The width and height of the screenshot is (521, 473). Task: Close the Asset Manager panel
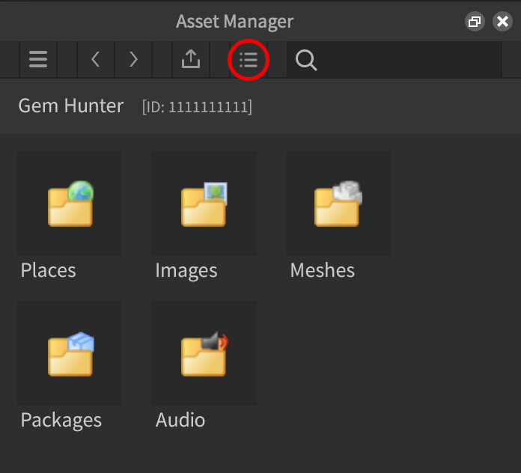pos(502,22)
